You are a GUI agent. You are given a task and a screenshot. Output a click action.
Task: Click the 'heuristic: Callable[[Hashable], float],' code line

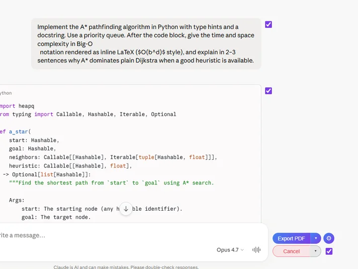tap(70, 166)
